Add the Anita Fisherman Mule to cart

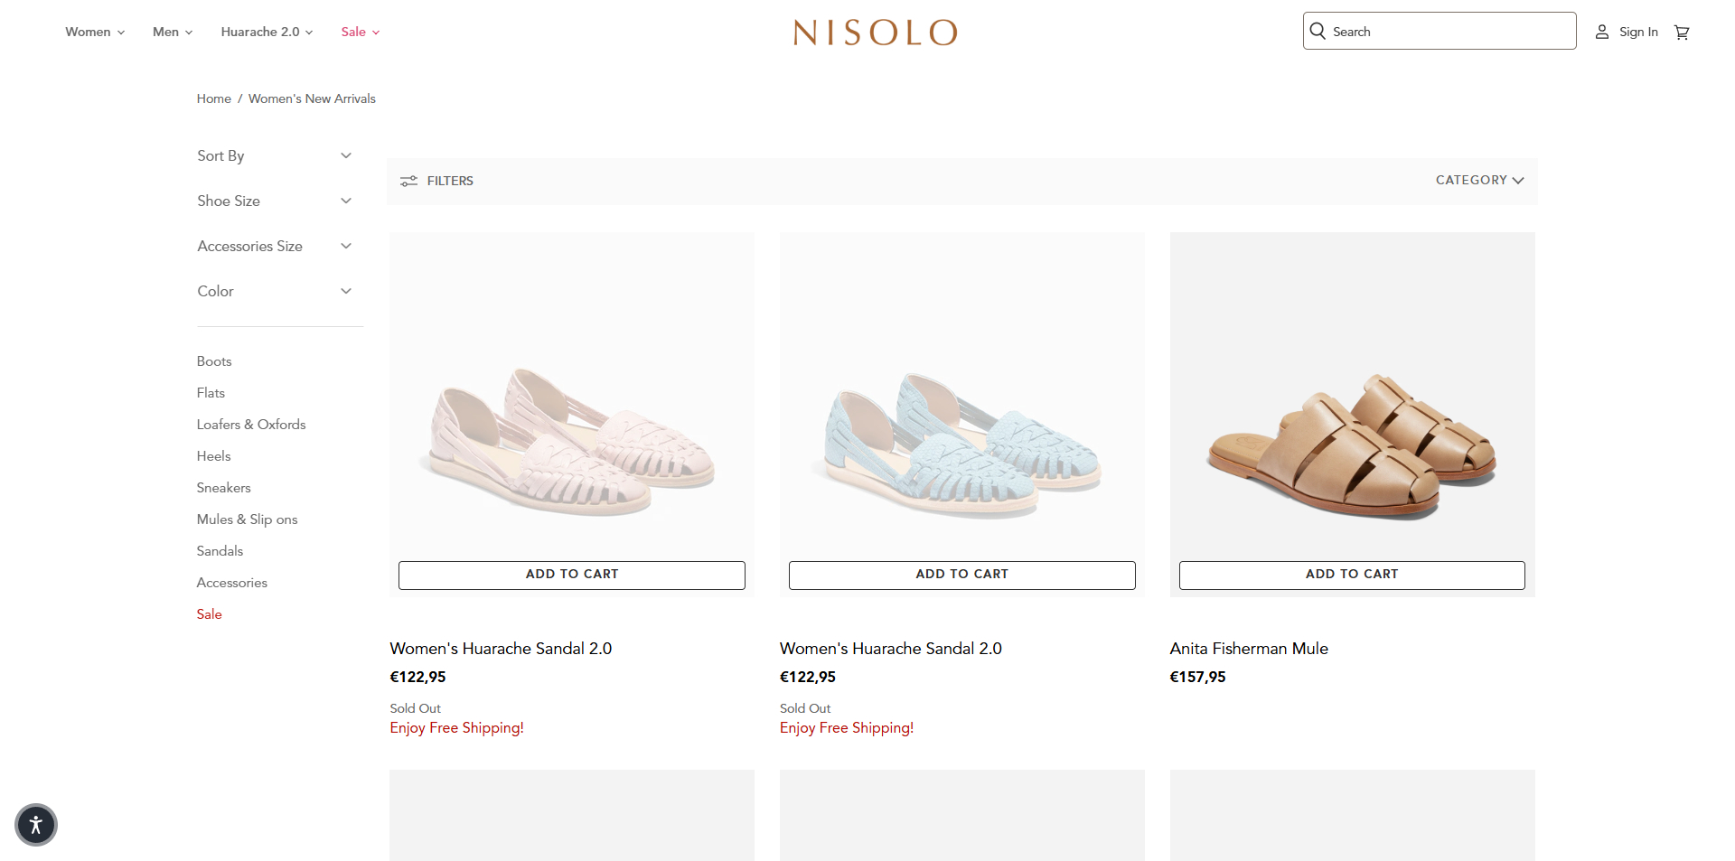[x=1351, y=575]
